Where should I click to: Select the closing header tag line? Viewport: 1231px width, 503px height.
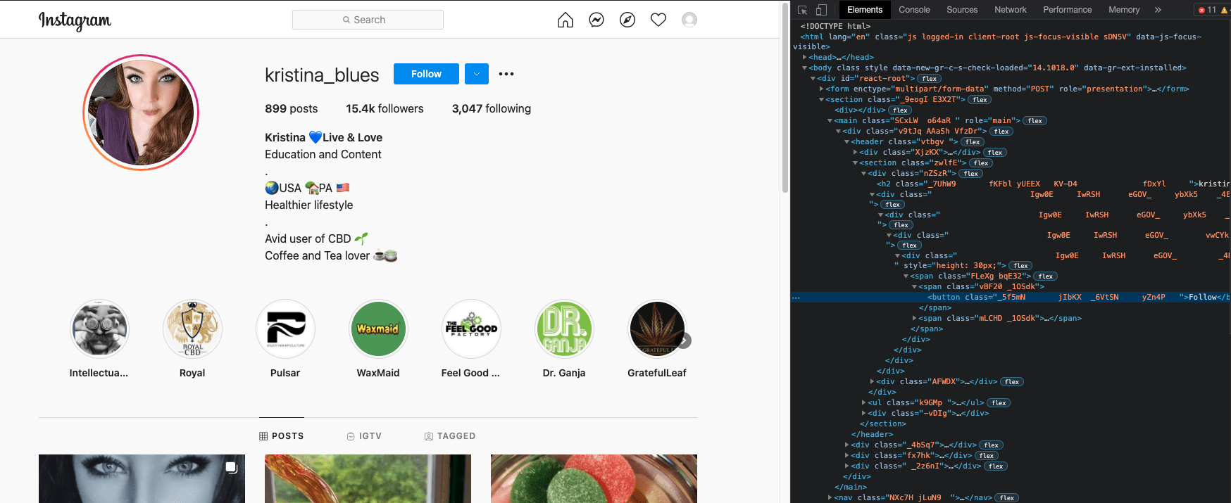872,435
